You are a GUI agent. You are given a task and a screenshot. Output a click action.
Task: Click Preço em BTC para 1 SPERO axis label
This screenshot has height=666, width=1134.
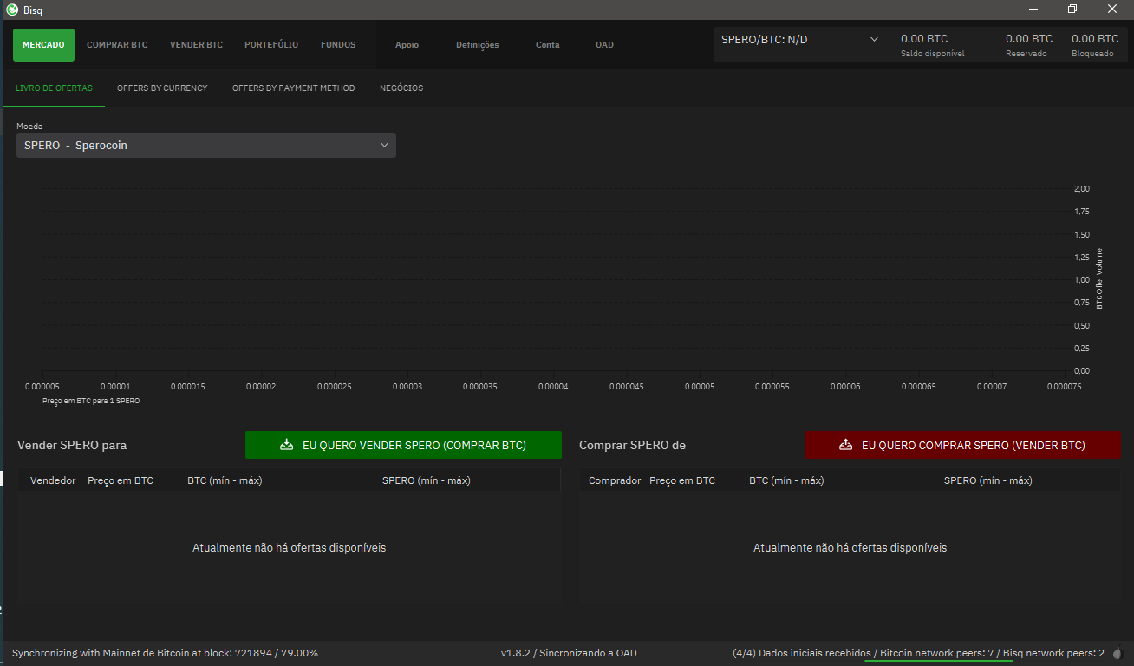[91, 401]
